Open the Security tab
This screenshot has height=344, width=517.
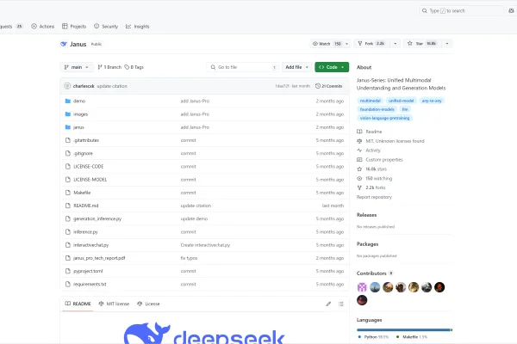coord(106,27)
